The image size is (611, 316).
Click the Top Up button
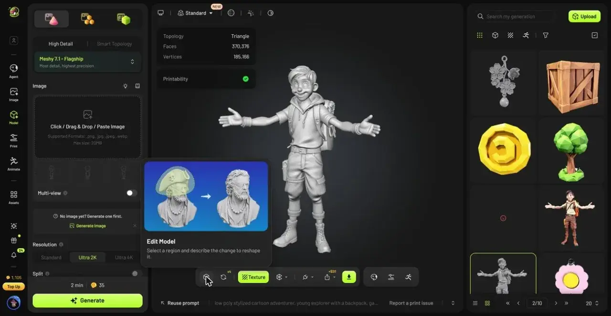14,287
